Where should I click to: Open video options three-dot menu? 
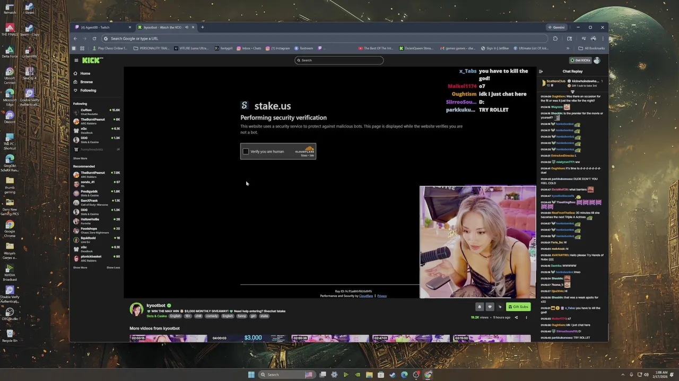pyautogui.click(x=527, y=317)
